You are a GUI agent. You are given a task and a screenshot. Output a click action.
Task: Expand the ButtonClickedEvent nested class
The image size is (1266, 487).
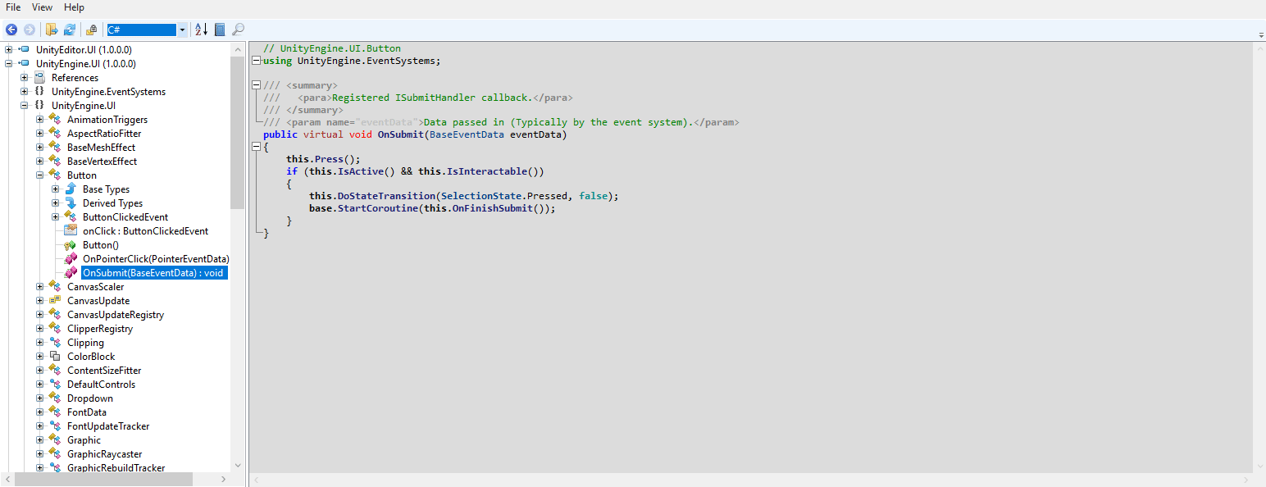[55, 217]
